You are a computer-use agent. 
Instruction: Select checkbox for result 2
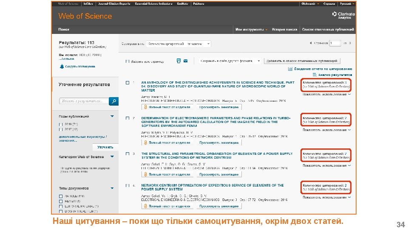click(x=127, y=118)
